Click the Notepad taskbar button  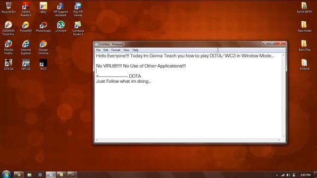click(51, 175)
